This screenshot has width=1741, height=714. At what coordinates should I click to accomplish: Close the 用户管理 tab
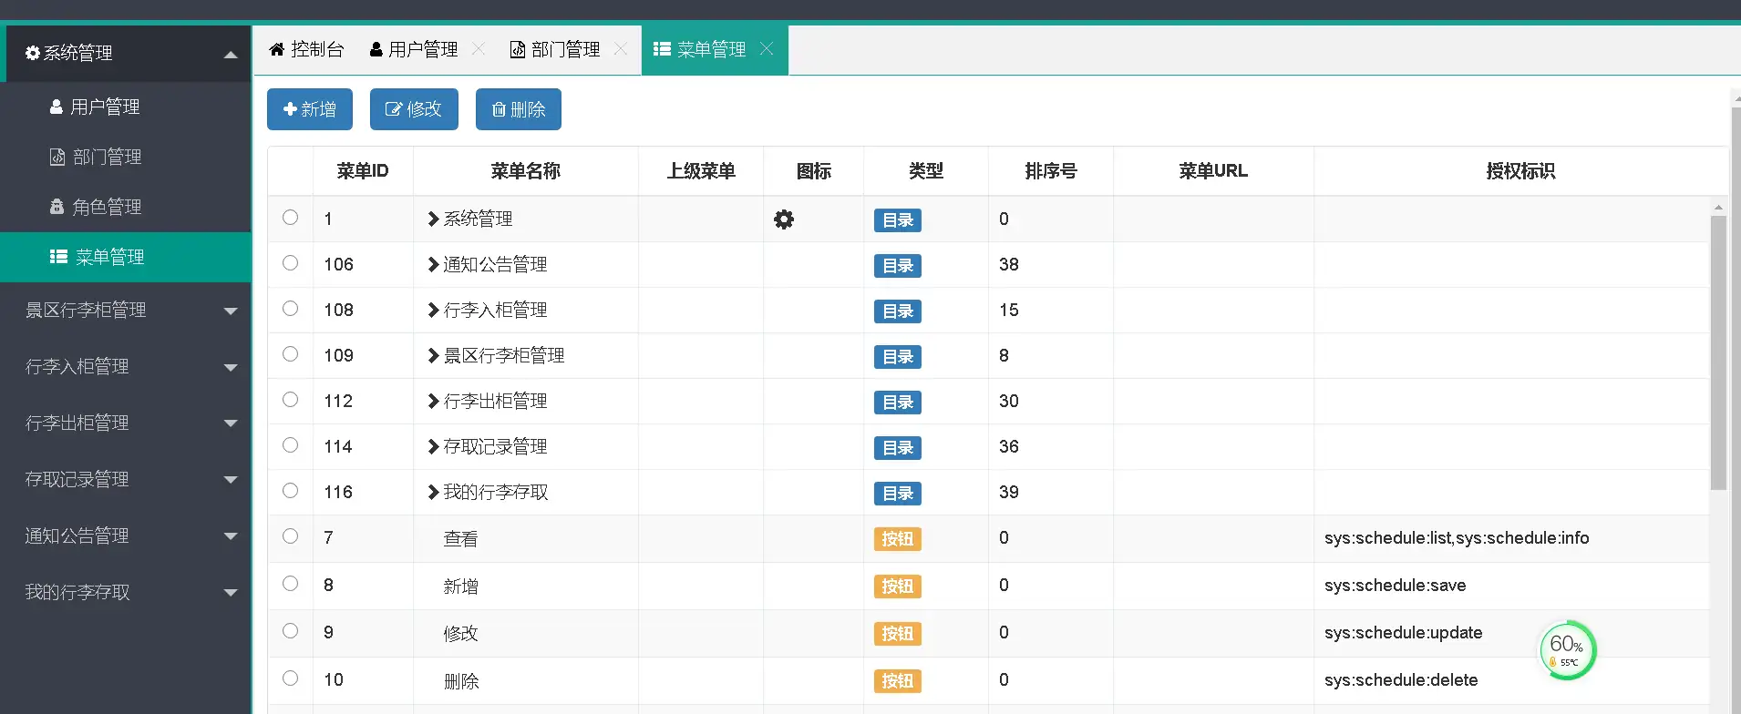[479, 49]
